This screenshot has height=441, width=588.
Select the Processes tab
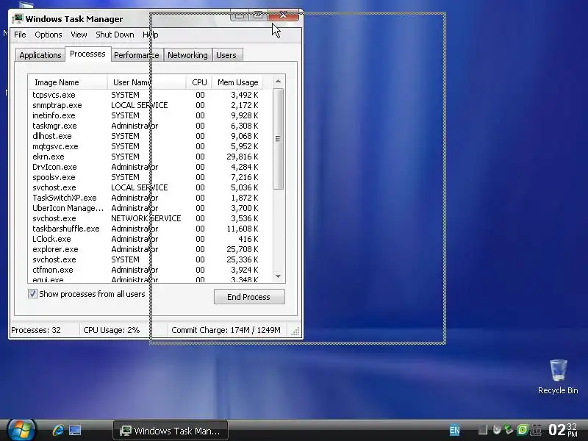pos(87,54)
